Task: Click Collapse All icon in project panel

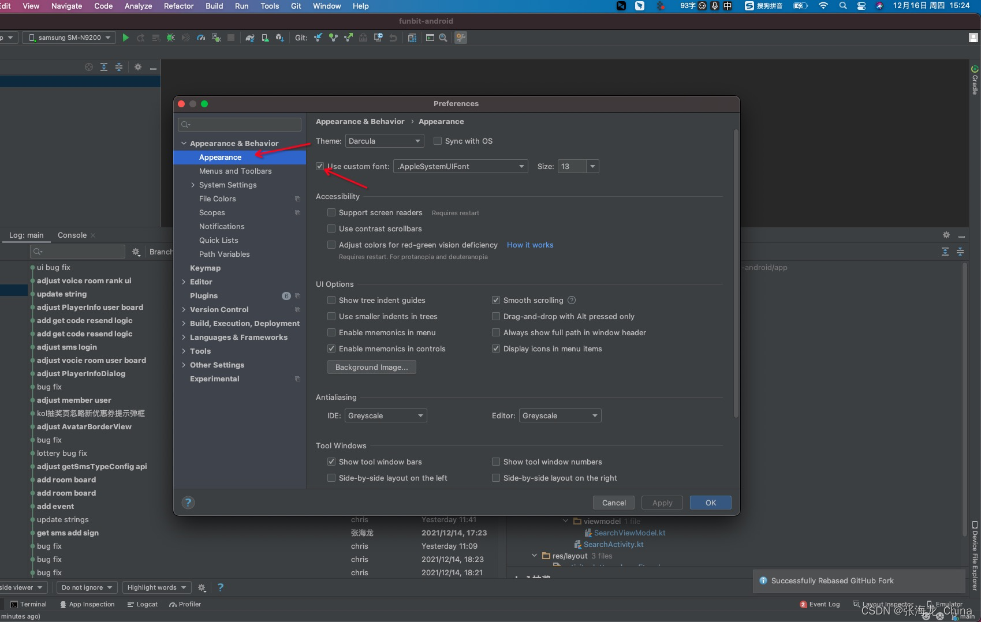Action: coord(118,67)
